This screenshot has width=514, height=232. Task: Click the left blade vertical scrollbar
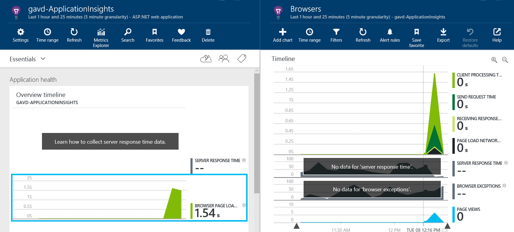257,133
